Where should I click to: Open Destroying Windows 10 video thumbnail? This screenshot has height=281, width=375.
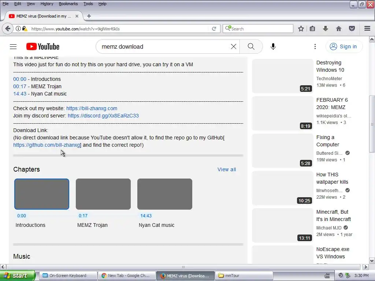point(282,76)
